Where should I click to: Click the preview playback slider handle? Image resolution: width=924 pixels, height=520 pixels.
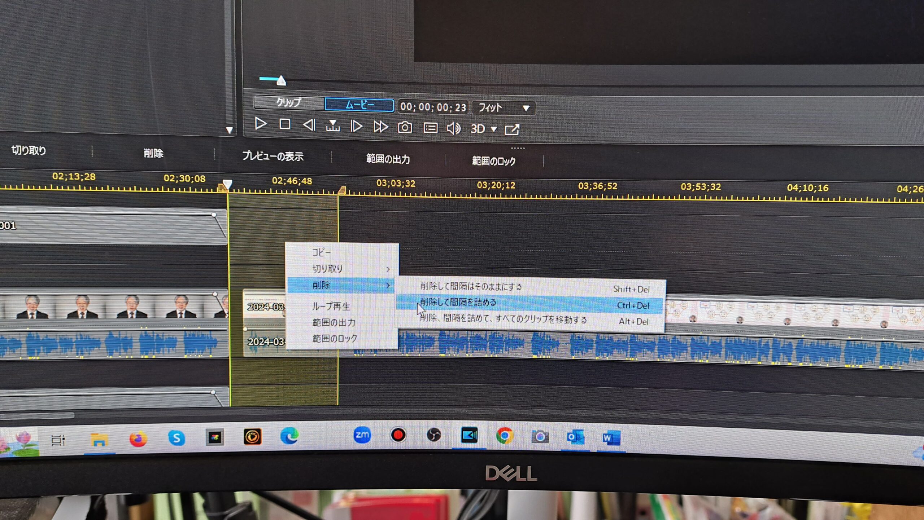281,80
